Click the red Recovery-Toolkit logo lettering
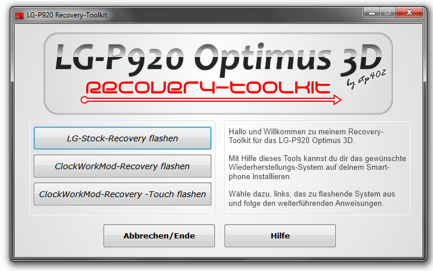The width and height of the screenshot is (433, 271). click(208, 88)
